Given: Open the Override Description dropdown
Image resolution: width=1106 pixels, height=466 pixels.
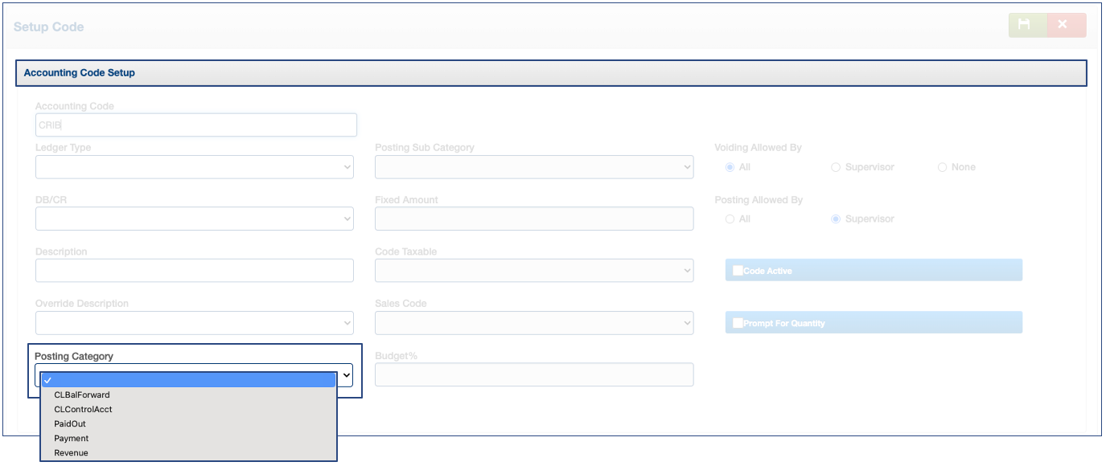Looking at the screenshot, I should click(x=194, y=323).
